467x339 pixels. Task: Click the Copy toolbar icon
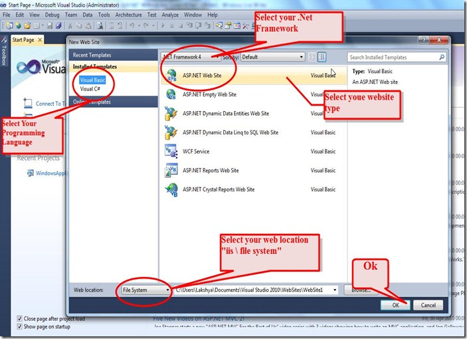coord(79,26)
